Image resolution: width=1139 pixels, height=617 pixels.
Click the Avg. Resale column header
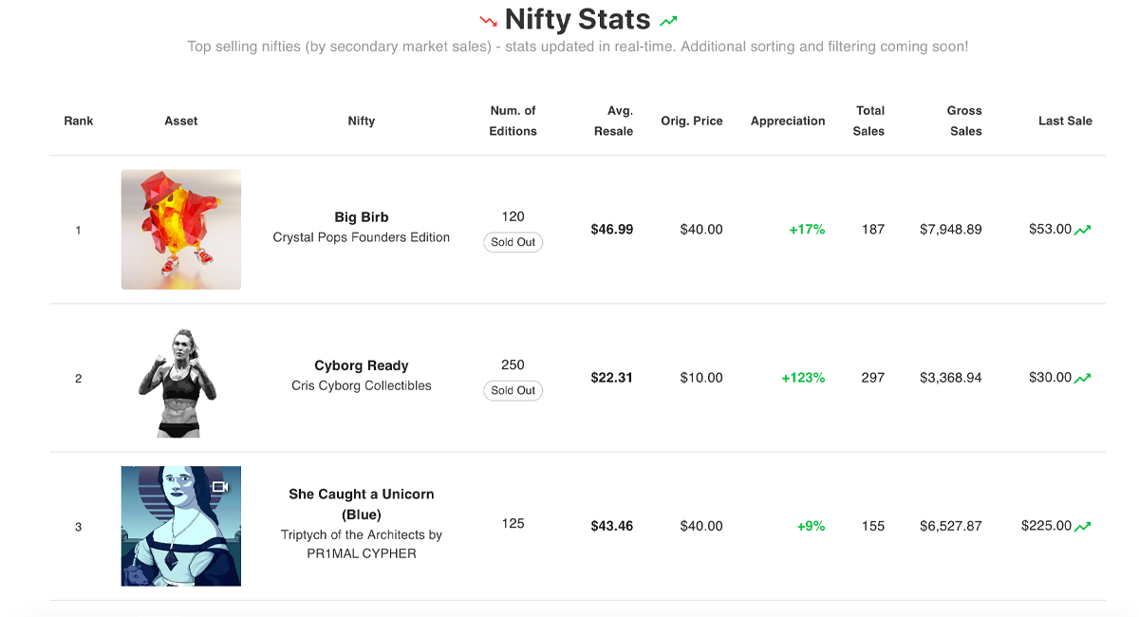click(614, 122)
